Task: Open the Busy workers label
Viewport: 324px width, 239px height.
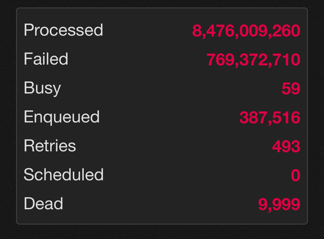Action: point(42,88)
